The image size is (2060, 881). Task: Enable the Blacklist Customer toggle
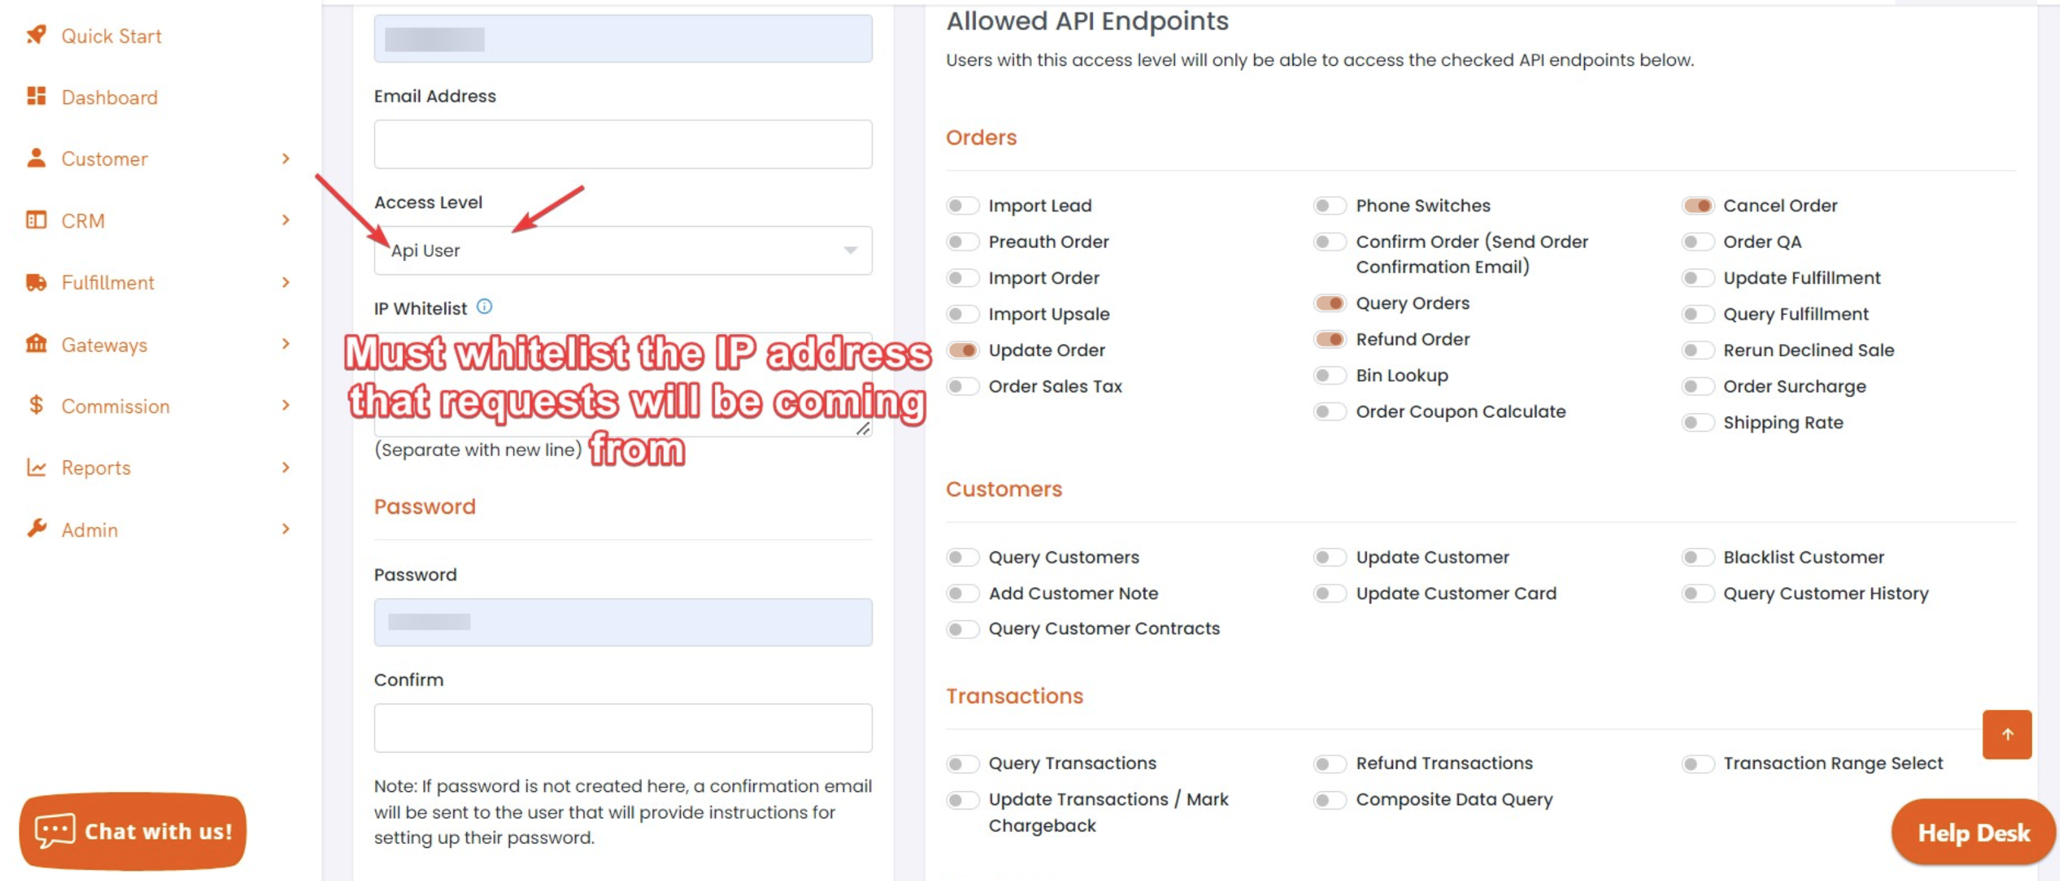(1697, 557)
